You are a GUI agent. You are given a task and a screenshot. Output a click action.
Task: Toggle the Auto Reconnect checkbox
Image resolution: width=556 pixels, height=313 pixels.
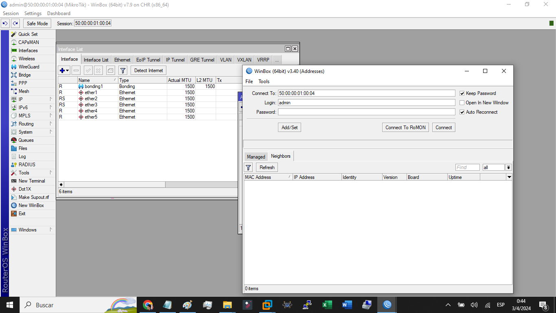point(462,112)
